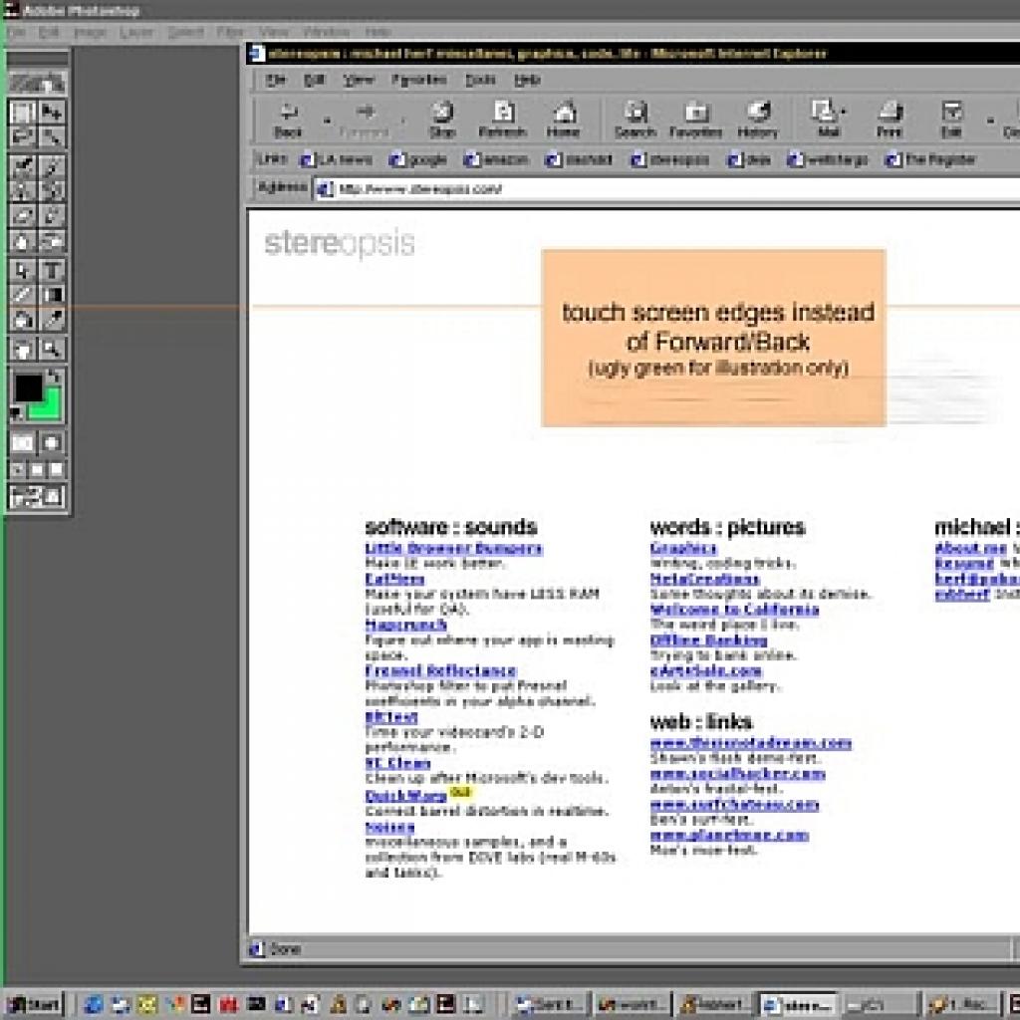Select the Pen tool
1020x1020 pixels.
coord(22,270)
